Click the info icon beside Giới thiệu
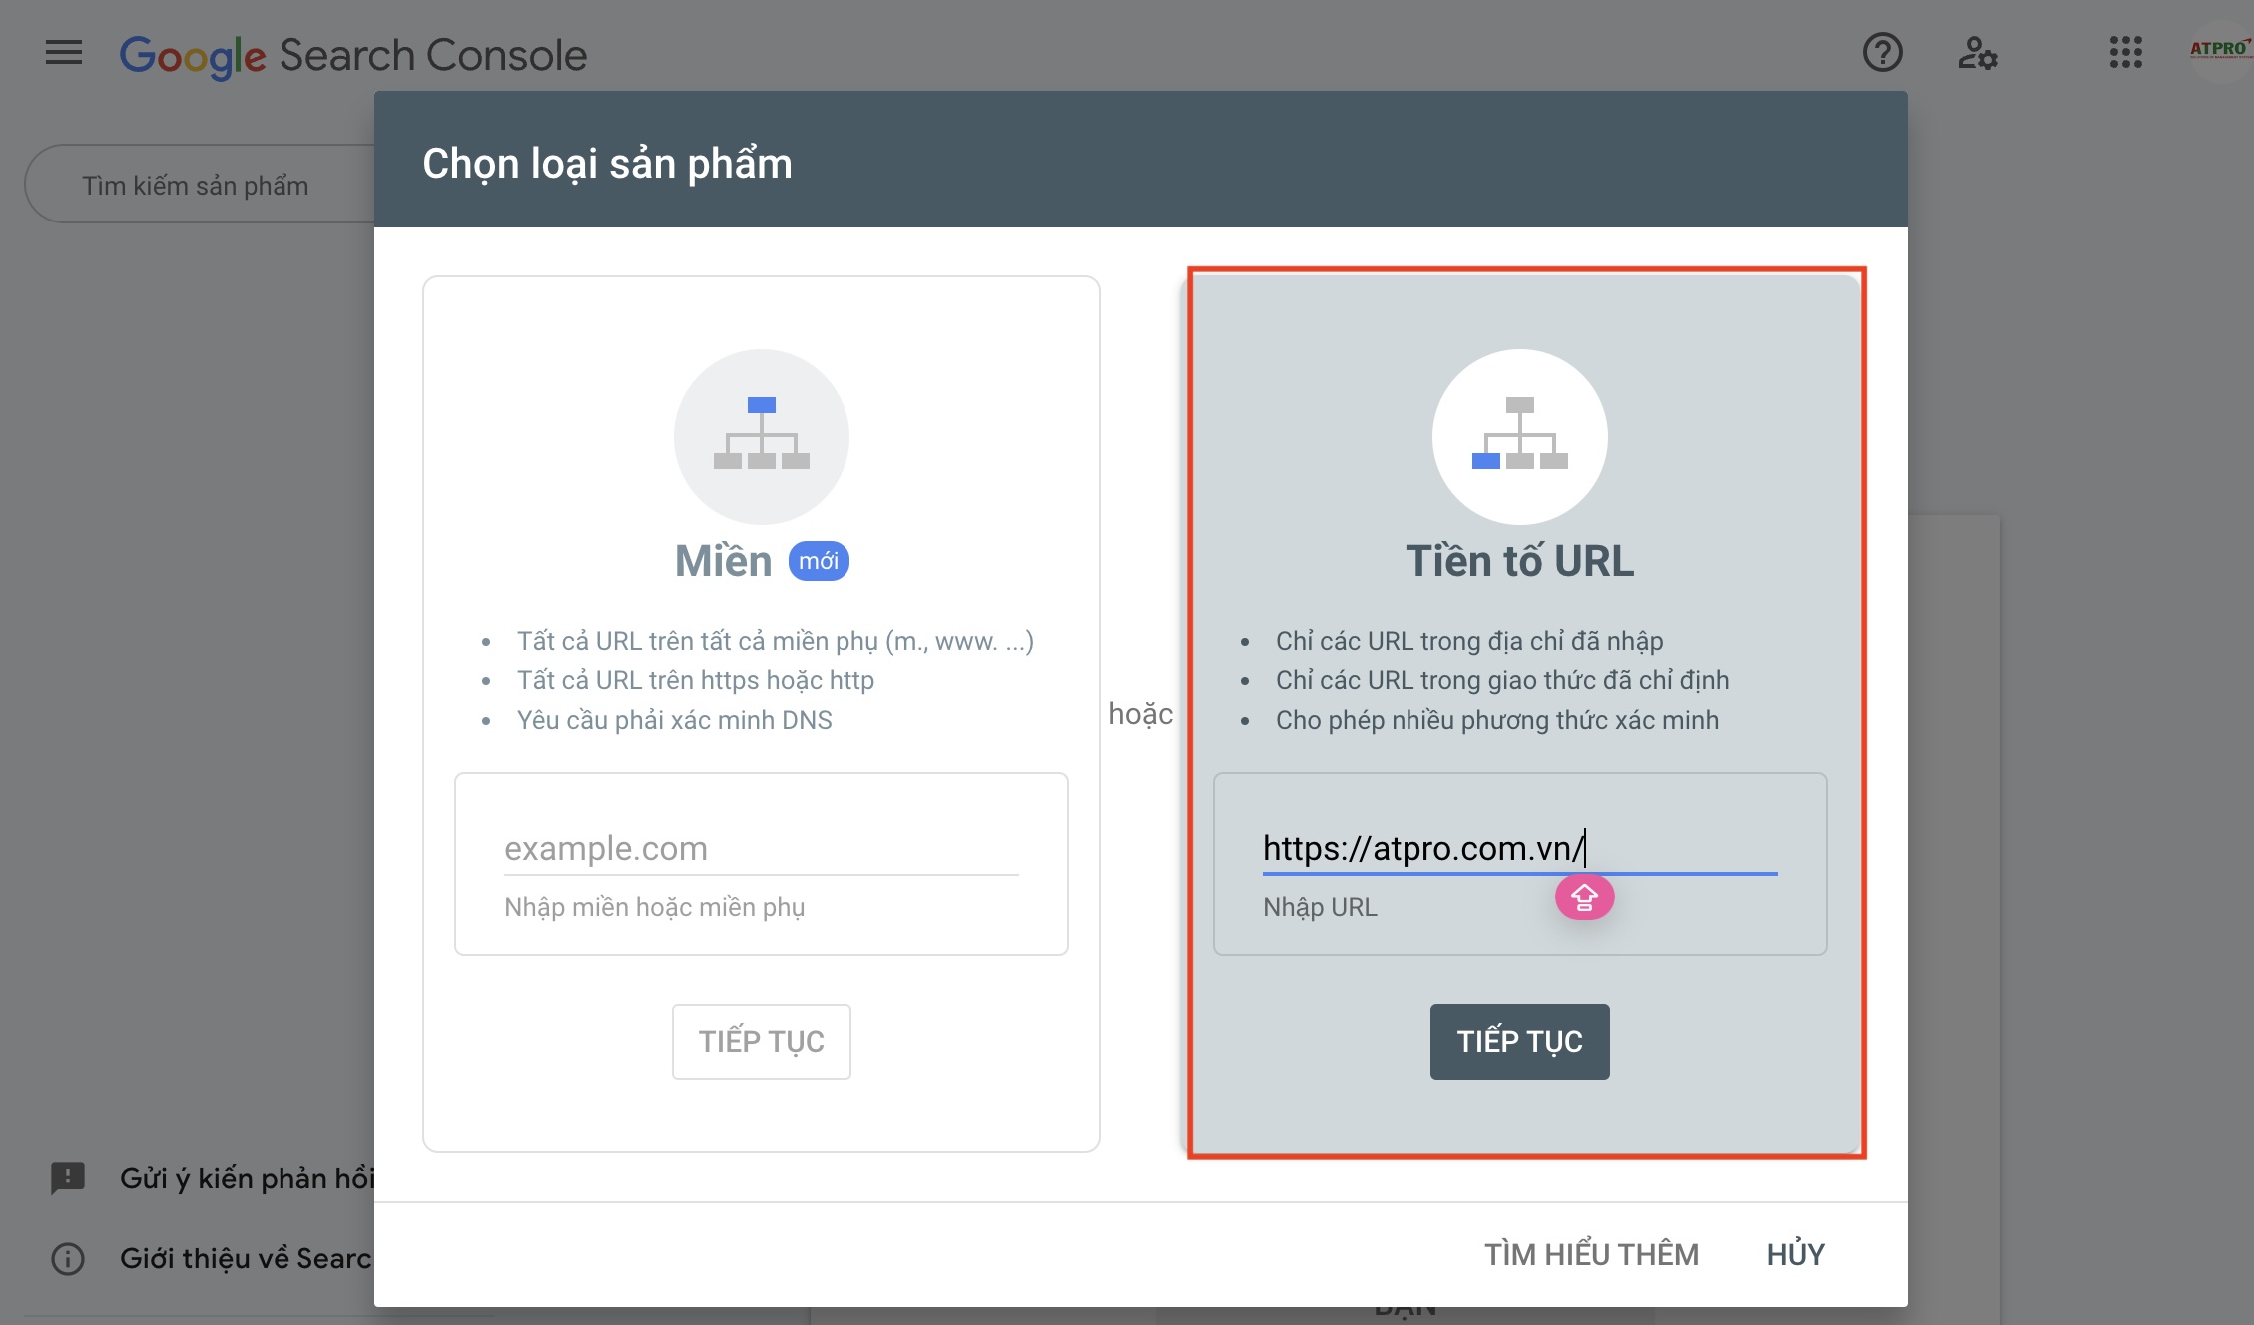The width and height of the screenshot is (2254, 1325). (68, 1258)
